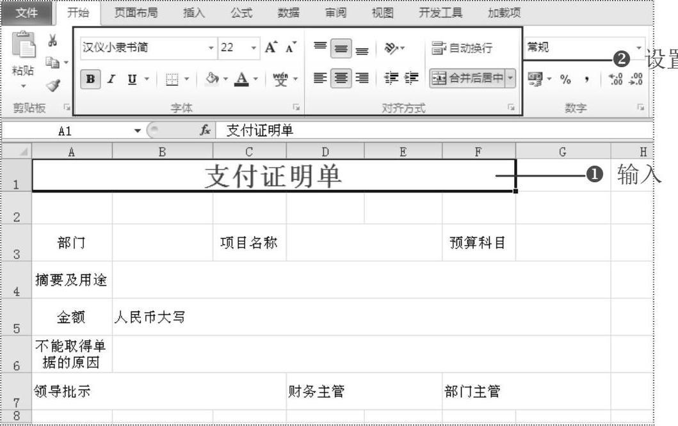Viewport: 678px width, 426px height.
Task: Apply percent style icon
Action: pos(565,79)
